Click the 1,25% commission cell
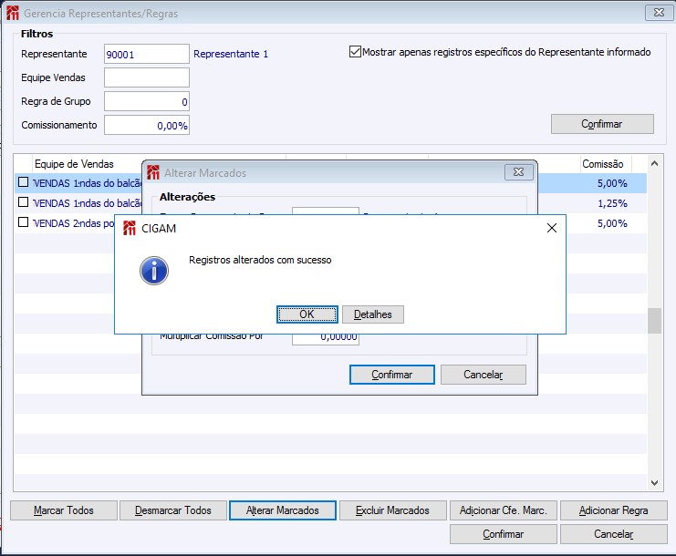The image size is (676, 556). coord(612,203)
